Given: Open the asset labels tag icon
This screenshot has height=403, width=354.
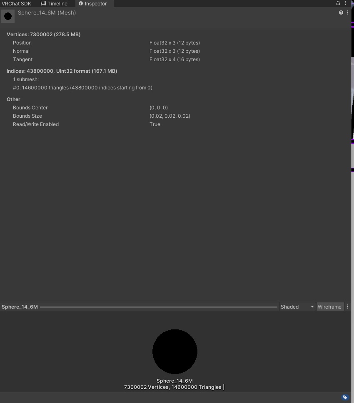Looking at the screenshot, I should [345, 397].
